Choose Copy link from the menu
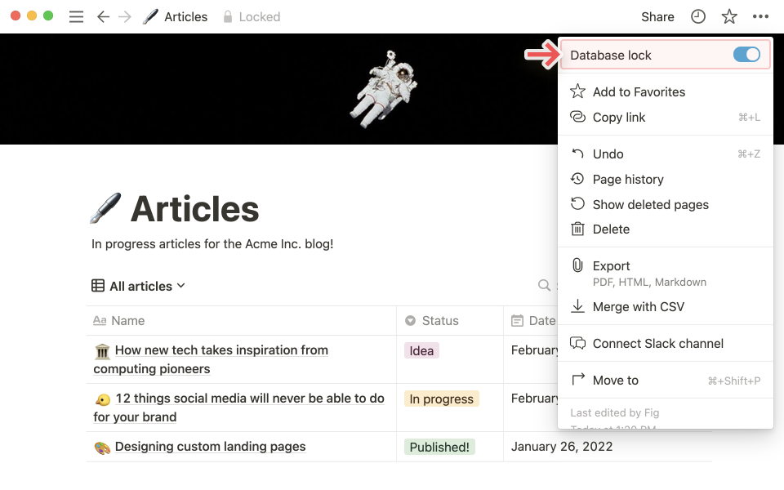Screen dimensions: 784x490 619,118
